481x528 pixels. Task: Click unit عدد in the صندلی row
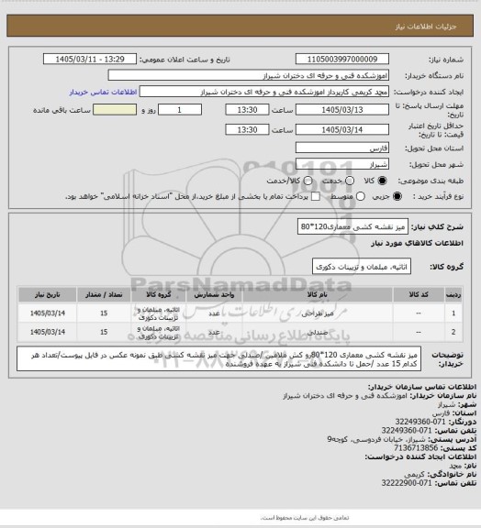click(x=214, y=332)
